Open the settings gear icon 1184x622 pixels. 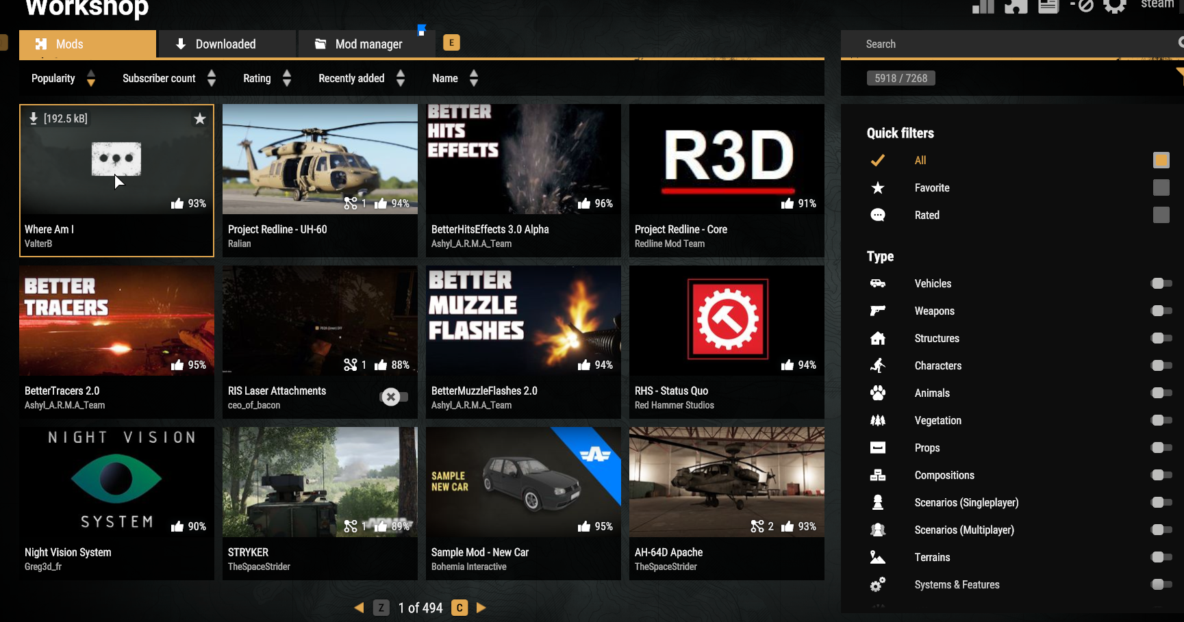coord(1115,6)
